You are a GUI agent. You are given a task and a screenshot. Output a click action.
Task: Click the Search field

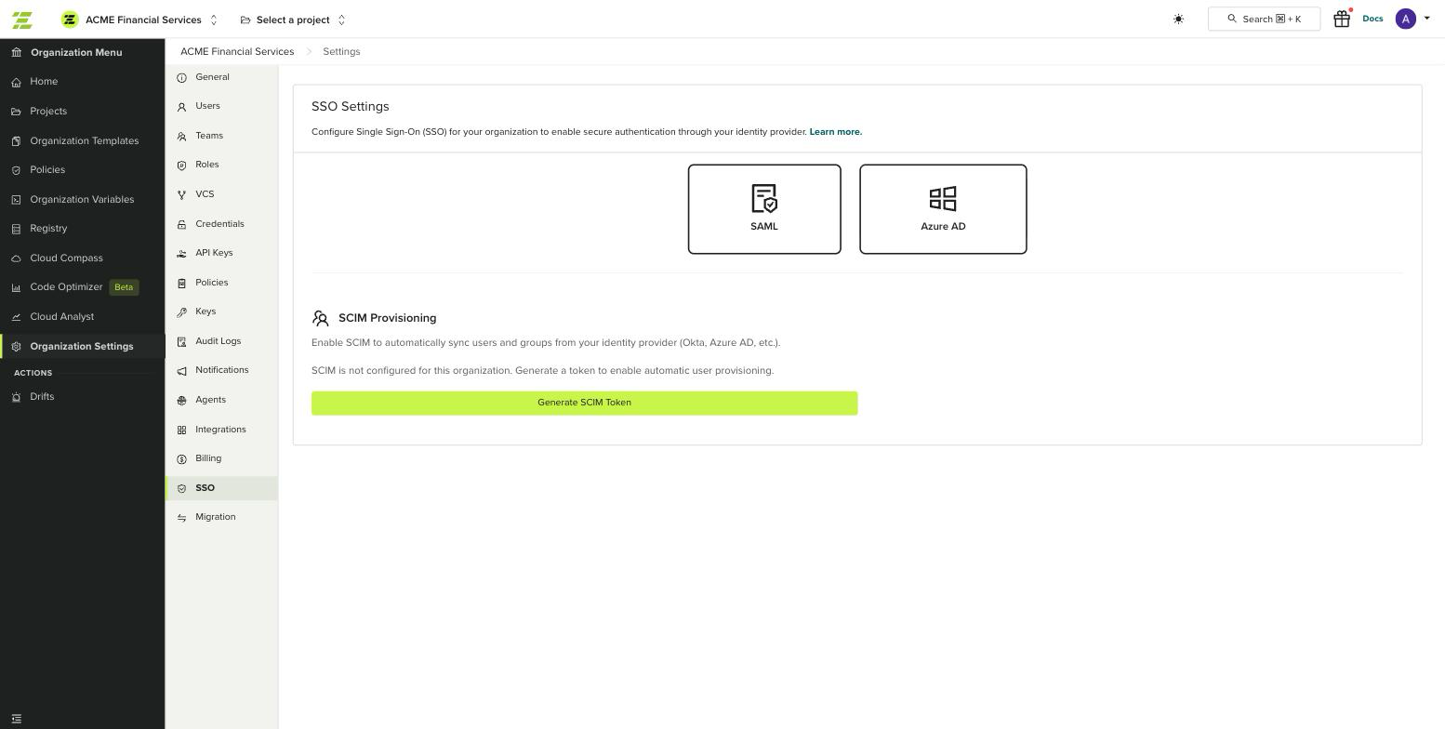1264,19
